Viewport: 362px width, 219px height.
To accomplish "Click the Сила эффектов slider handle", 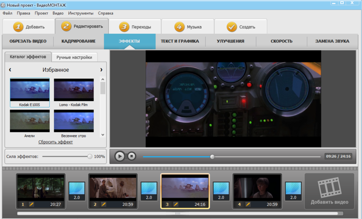I will point(90,156).
